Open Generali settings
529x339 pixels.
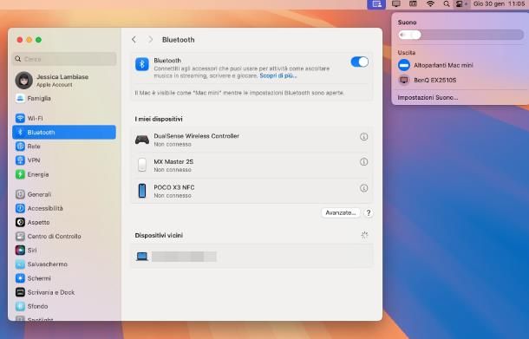click(64, 194)
